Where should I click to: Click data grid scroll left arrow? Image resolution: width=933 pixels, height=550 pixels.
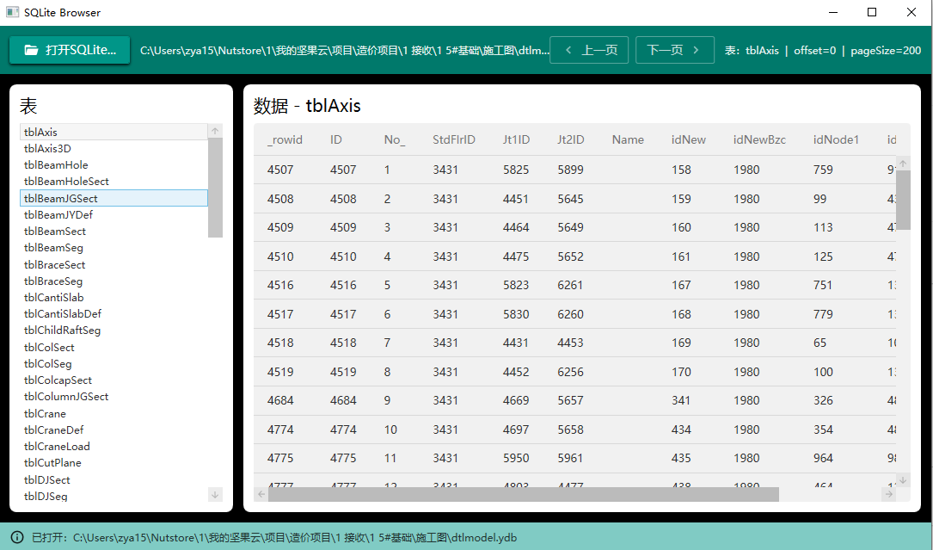261,494
